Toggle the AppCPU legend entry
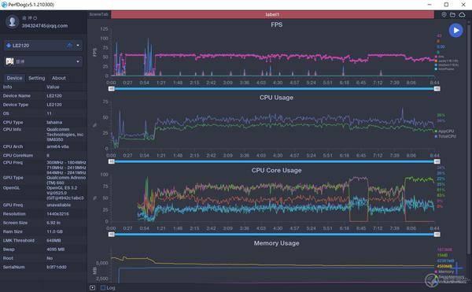Viewport: 472px width, 292px height. pos(444,131)
